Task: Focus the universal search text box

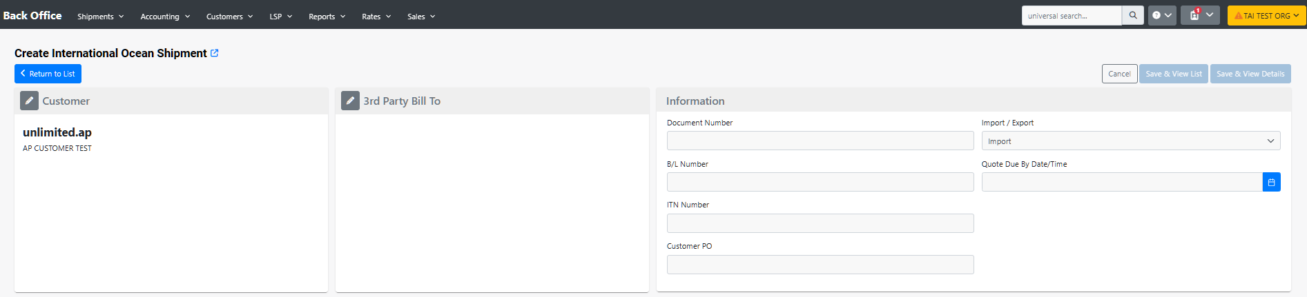Action: [x=1071, y=15]
